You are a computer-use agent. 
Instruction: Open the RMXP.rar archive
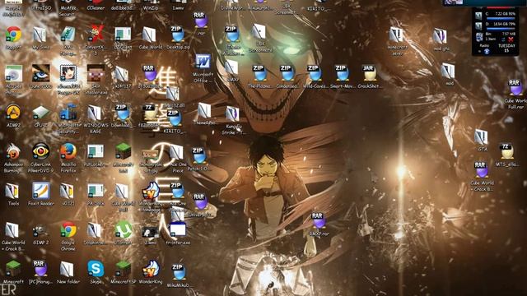[x=318, y=220]
